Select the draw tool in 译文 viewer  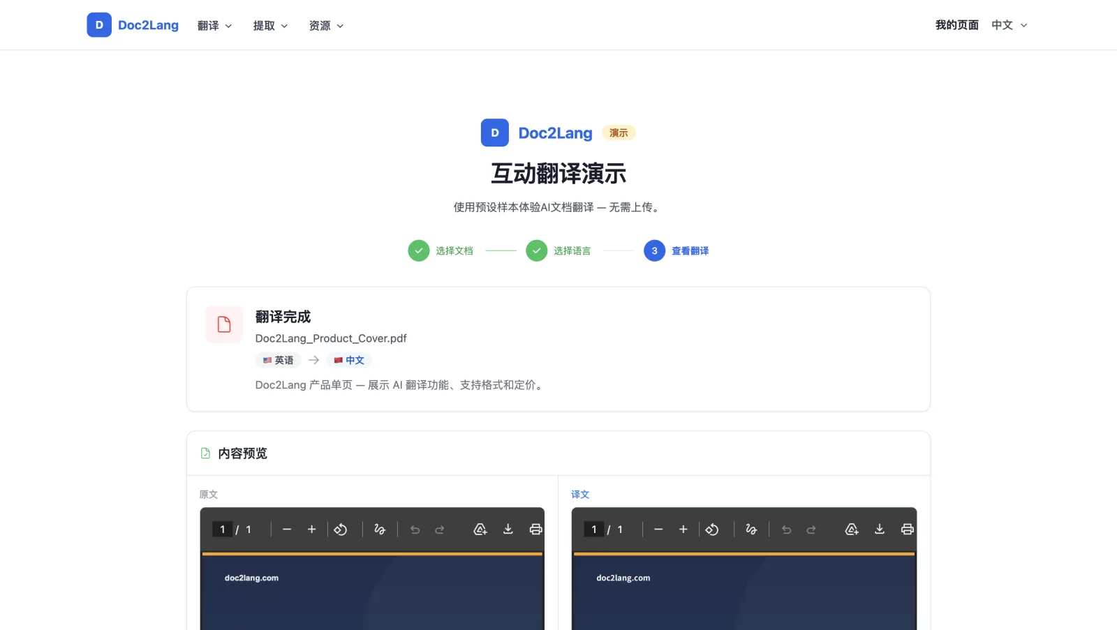pyautogui.click(x=751, y=530)
